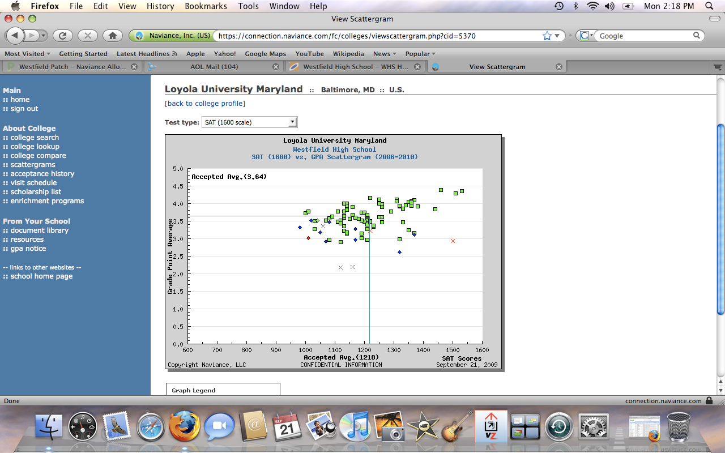Switch to the Westfield Patch tab
Image resolution: width=725 pixels, height=453 pixels.
click(x=71, y=67)
